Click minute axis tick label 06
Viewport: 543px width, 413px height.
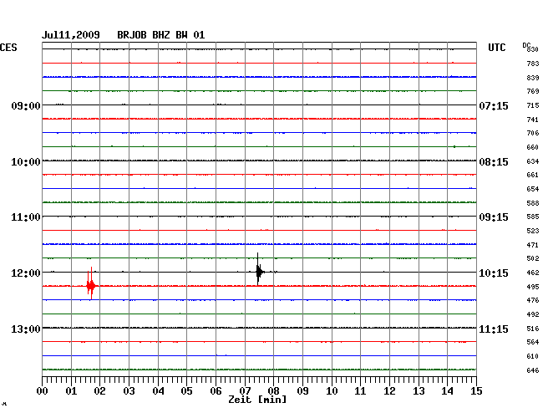point(216,391)
